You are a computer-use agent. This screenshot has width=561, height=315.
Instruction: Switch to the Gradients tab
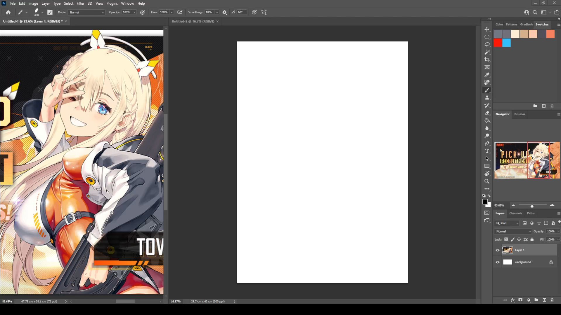tap(527, 24)
